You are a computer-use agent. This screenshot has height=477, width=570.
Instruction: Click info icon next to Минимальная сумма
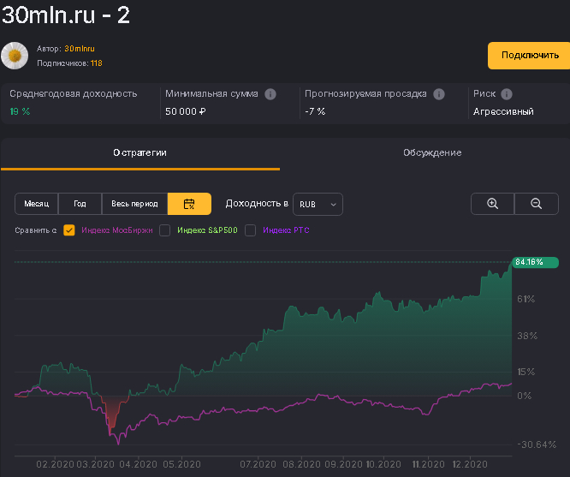click(270, 94)
